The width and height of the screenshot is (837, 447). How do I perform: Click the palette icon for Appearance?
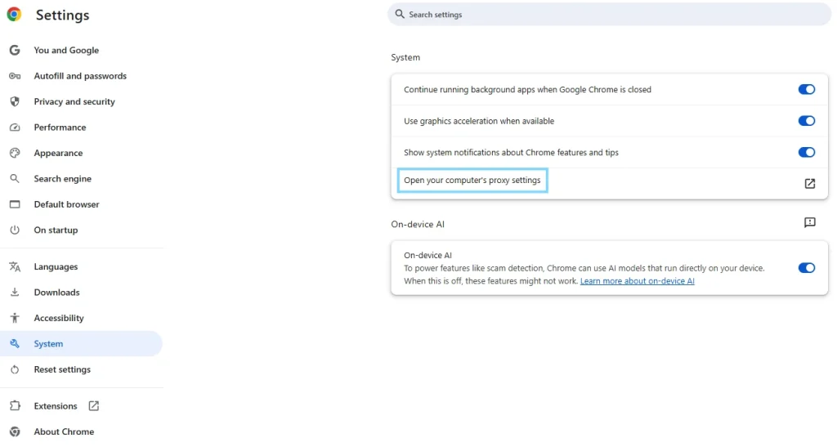point(15,153)
